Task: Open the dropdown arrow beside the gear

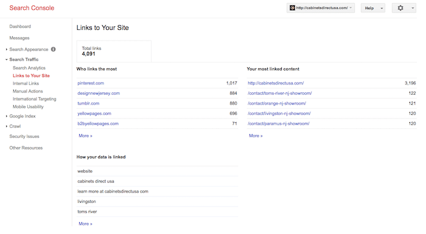Action: coord(413,8)
